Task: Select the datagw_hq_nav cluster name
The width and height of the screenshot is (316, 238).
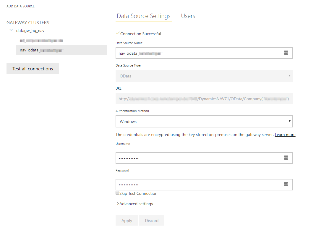Action: [x=30, y=31]
